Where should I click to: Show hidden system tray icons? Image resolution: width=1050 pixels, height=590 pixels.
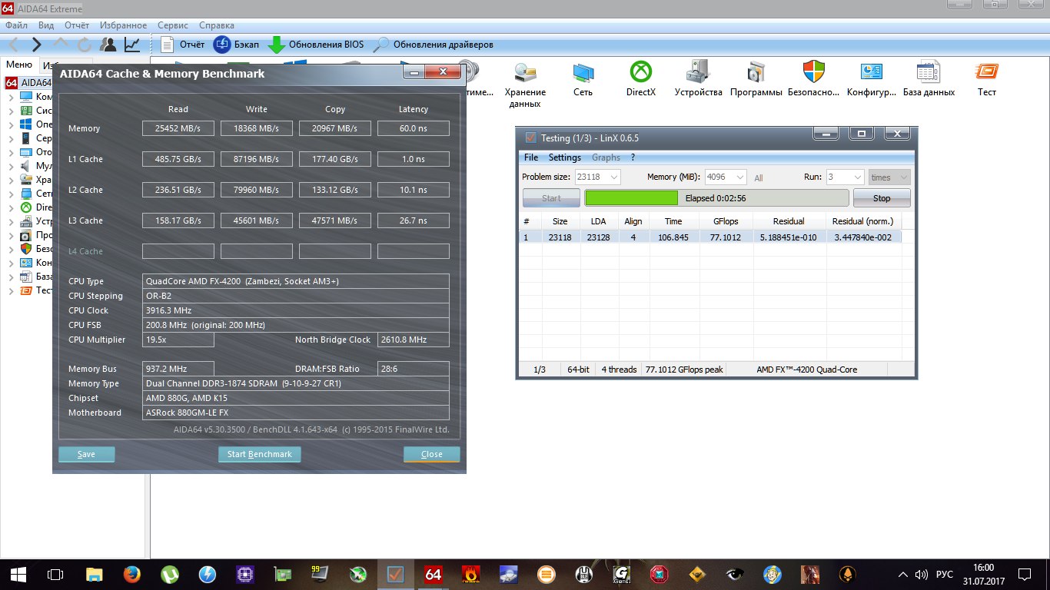905,574
